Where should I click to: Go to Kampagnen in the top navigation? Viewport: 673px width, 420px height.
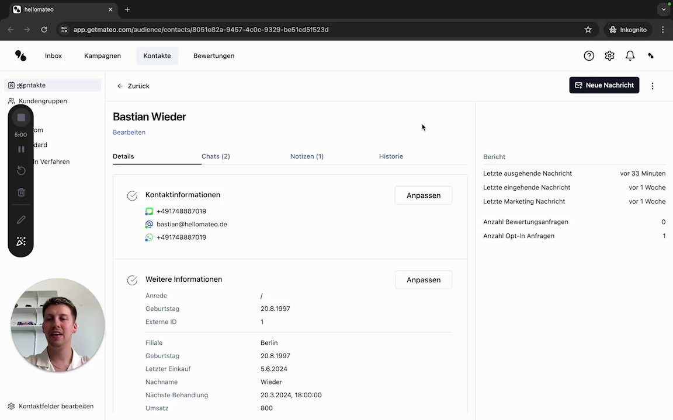coord(102,56)
